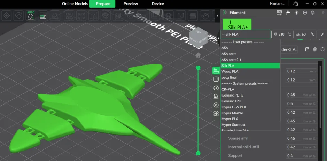Click the TOP face of the view cube

(198, 32)
